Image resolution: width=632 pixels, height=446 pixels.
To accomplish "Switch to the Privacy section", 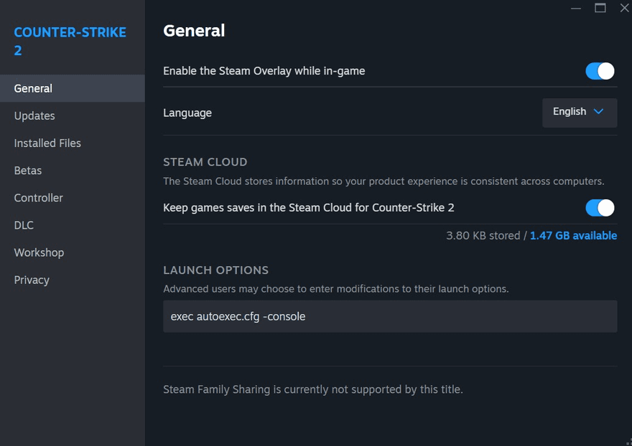I will point(32,280).
